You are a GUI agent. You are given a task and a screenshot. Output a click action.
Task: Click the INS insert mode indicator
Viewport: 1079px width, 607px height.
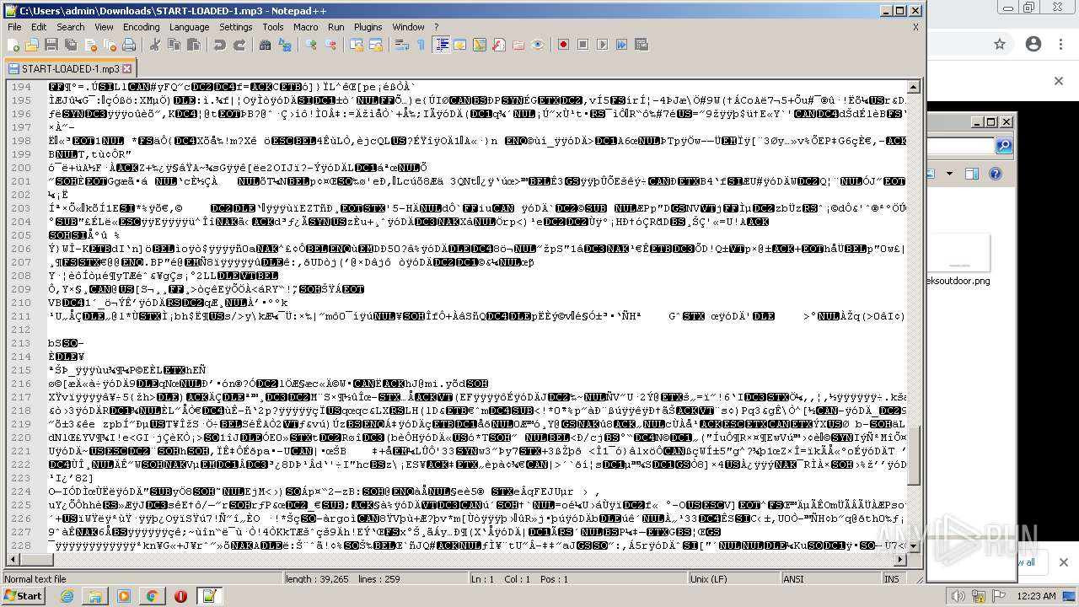click(892, 579)
